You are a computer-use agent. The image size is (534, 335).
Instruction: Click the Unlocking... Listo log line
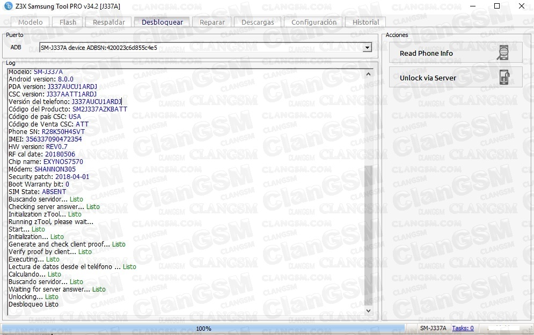pos(33,297)
